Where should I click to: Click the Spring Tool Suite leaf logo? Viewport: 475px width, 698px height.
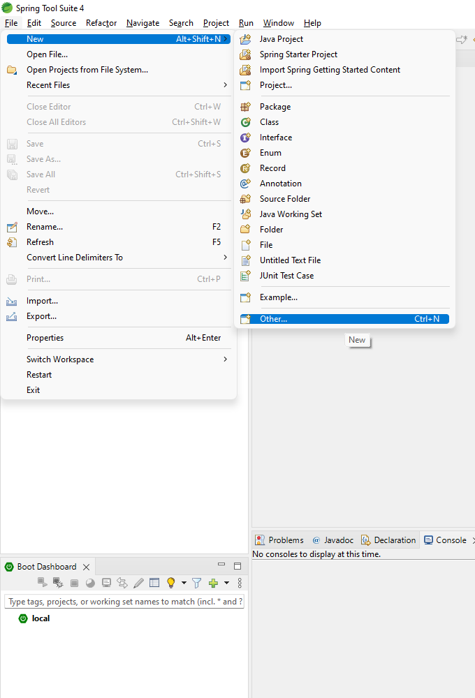pos(7,8)
